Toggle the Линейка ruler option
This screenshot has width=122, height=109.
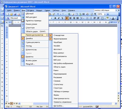35,39
